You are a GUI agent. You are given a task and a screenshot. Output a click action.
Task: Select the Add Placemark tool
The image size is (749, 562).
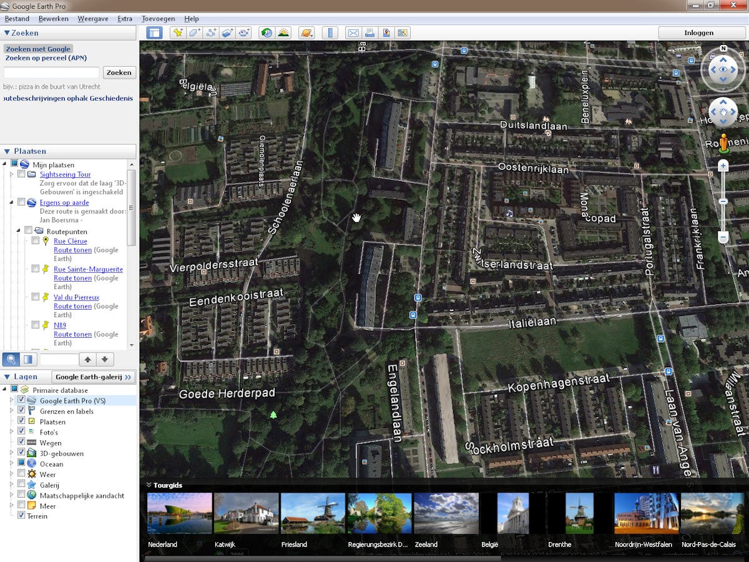[177, 32]
